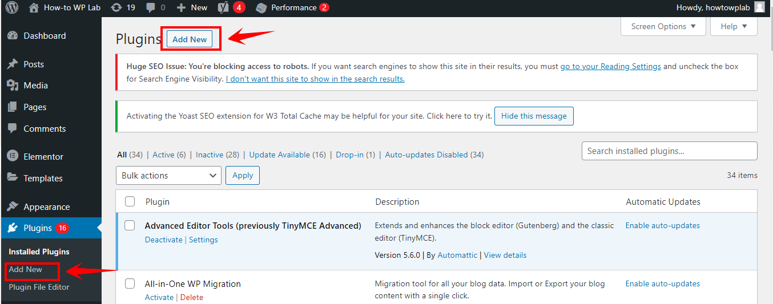Click the Hide this message button
This screenshot has width=773, height=304.
534,116
